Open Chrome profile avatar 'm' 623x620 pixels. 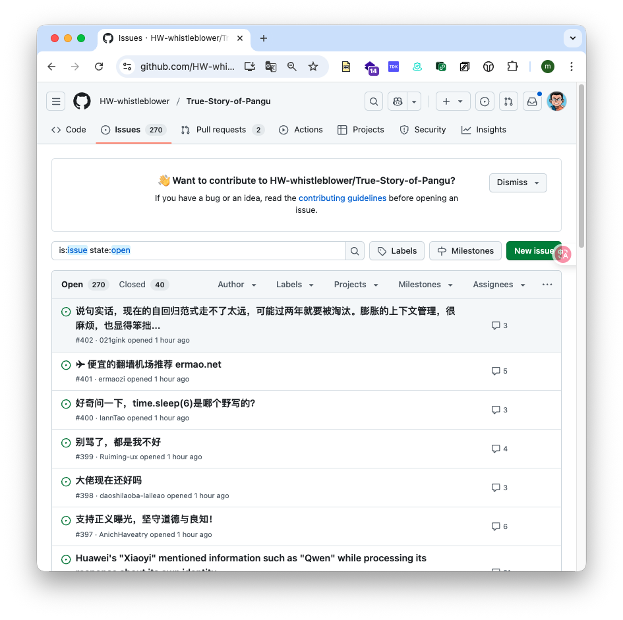[547, 67]
